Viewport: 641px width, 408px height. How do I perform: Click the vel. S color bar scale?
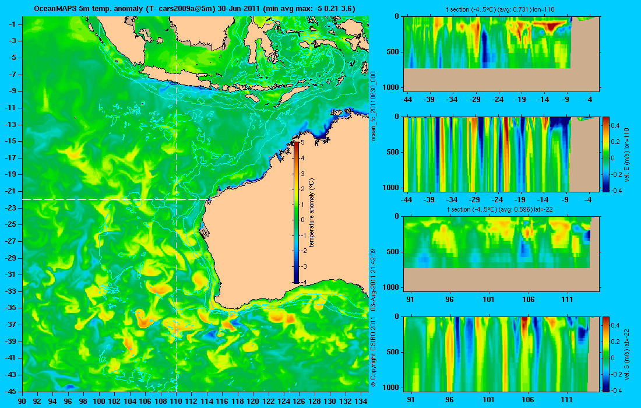tap(606, 354)
